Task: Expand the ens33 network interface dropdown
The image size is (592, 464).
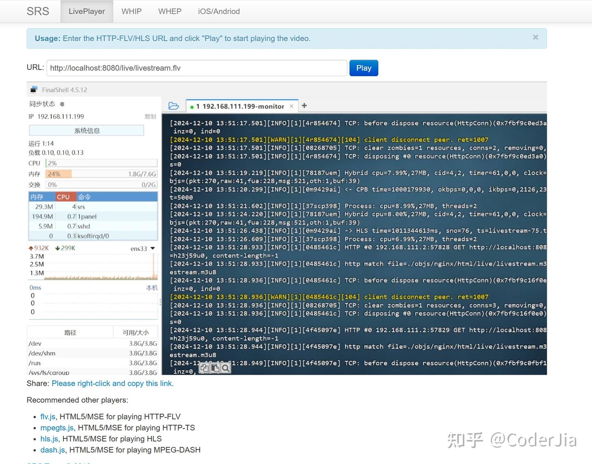Action: pos(153,248)
